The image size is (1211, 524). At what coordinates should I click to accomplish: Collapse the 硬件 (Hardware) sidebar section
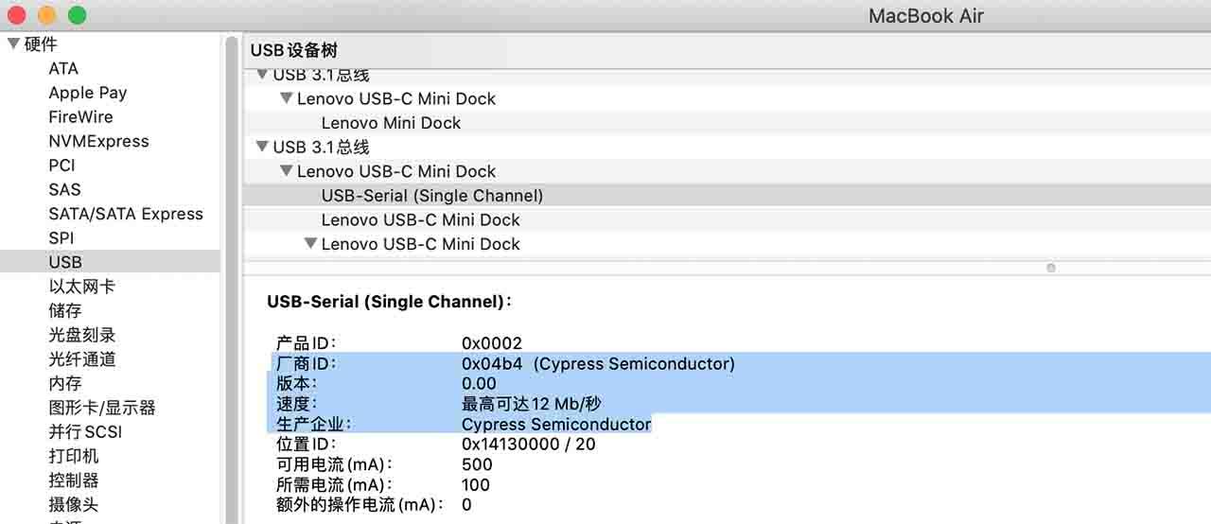pos(13,44)
